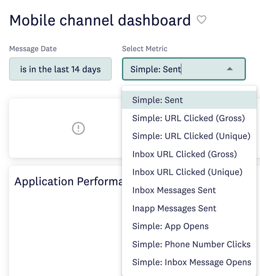This screenshot has width=260, height=276.
Task: Favorite the dashboard with the heart icon
Action: 201,20
